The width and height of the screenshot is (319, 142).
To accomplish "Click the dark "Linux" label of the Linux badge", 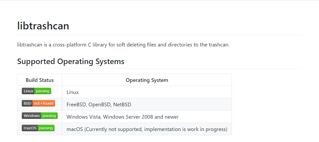I will [28, 91].
